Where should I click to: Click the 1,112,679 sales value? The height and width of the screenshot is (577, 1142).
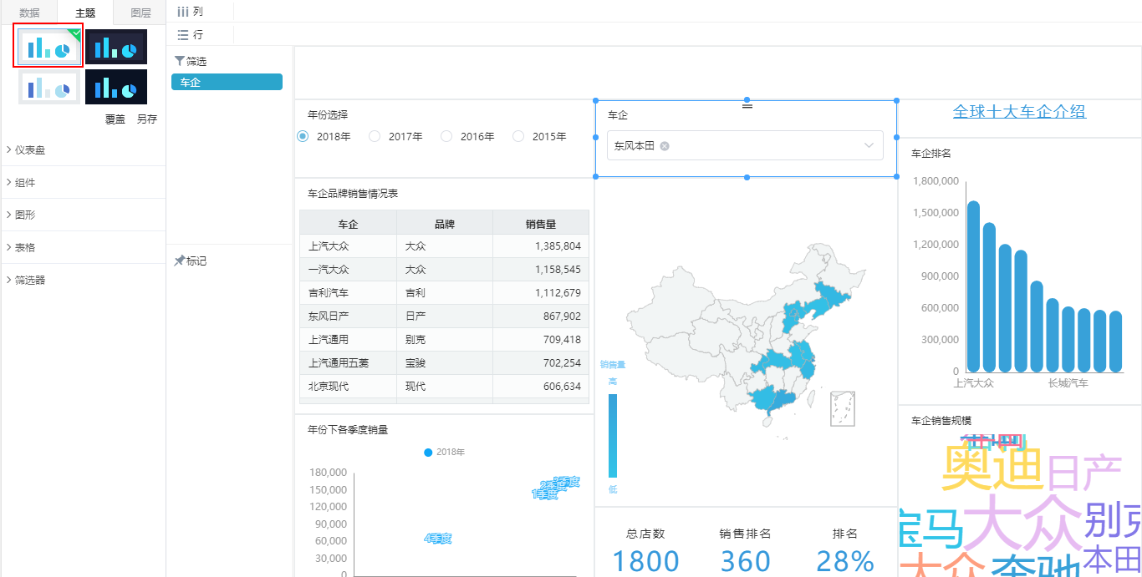[x=558, y=293]
